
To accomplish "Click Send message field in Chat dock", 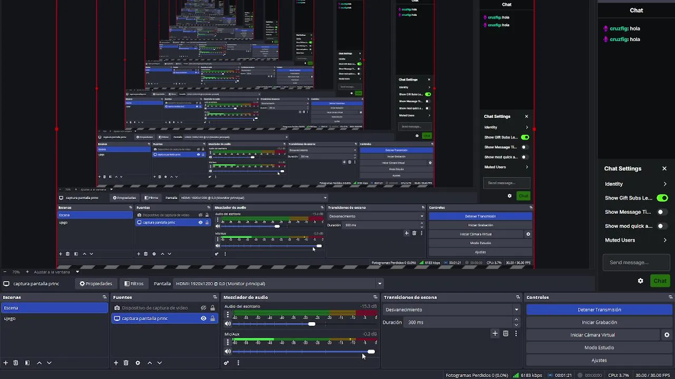I will [x=636, y=263].
